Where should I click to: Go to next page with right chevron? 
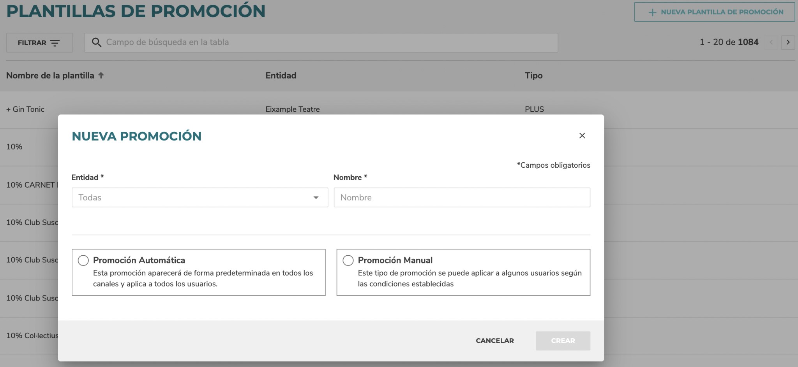(787, 42)
